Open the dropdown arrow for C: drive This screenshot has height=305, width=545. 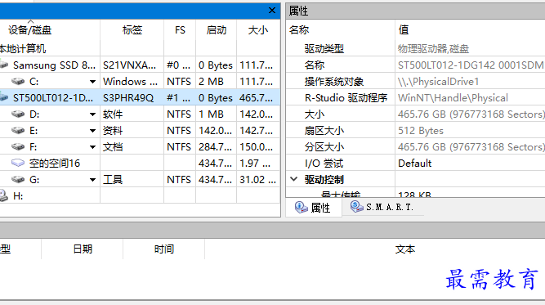click(x=92, y=82)
